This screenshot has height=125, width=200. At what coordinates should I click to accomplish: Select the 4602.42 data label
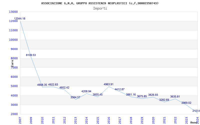[x=64, y=88]
